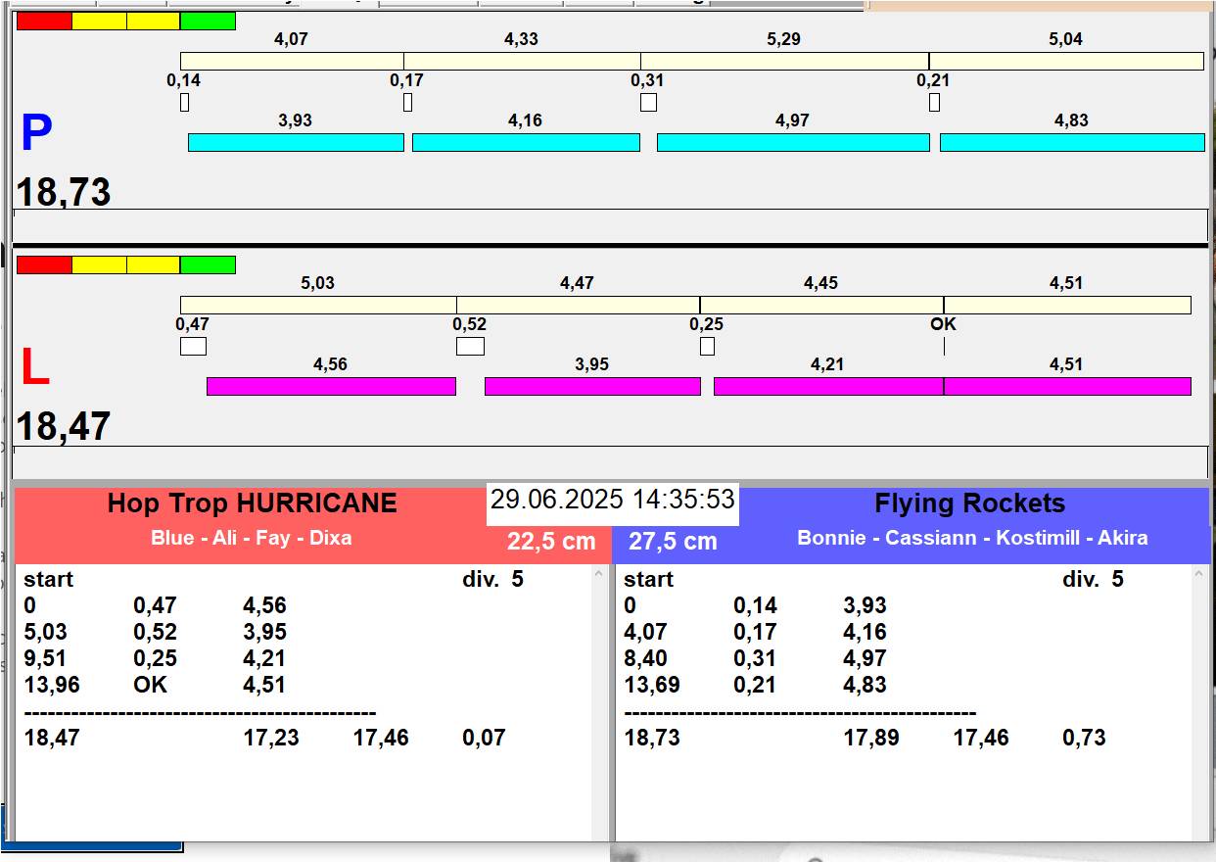Click the blue P lane letter
This screenshot has height=862, width=1216.
pyautogui.click(x=36, y=134)
